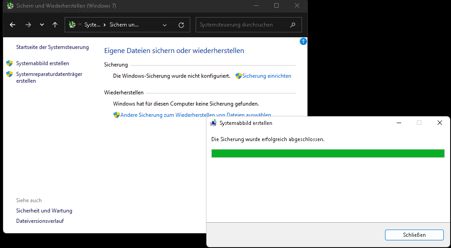Open 'Systemreparaturdatenträger erstellen' link
Viewport: 451px width, 248px height.
(x=49, y=77)
